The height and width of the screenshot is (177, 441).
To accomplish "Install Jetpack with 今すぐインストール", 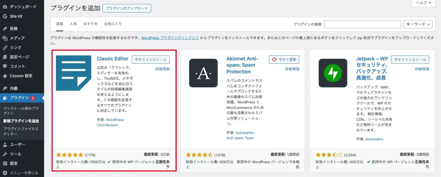I will (410, 60).
